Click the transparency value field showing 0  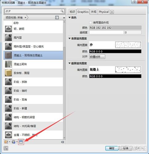pos(133,32)
